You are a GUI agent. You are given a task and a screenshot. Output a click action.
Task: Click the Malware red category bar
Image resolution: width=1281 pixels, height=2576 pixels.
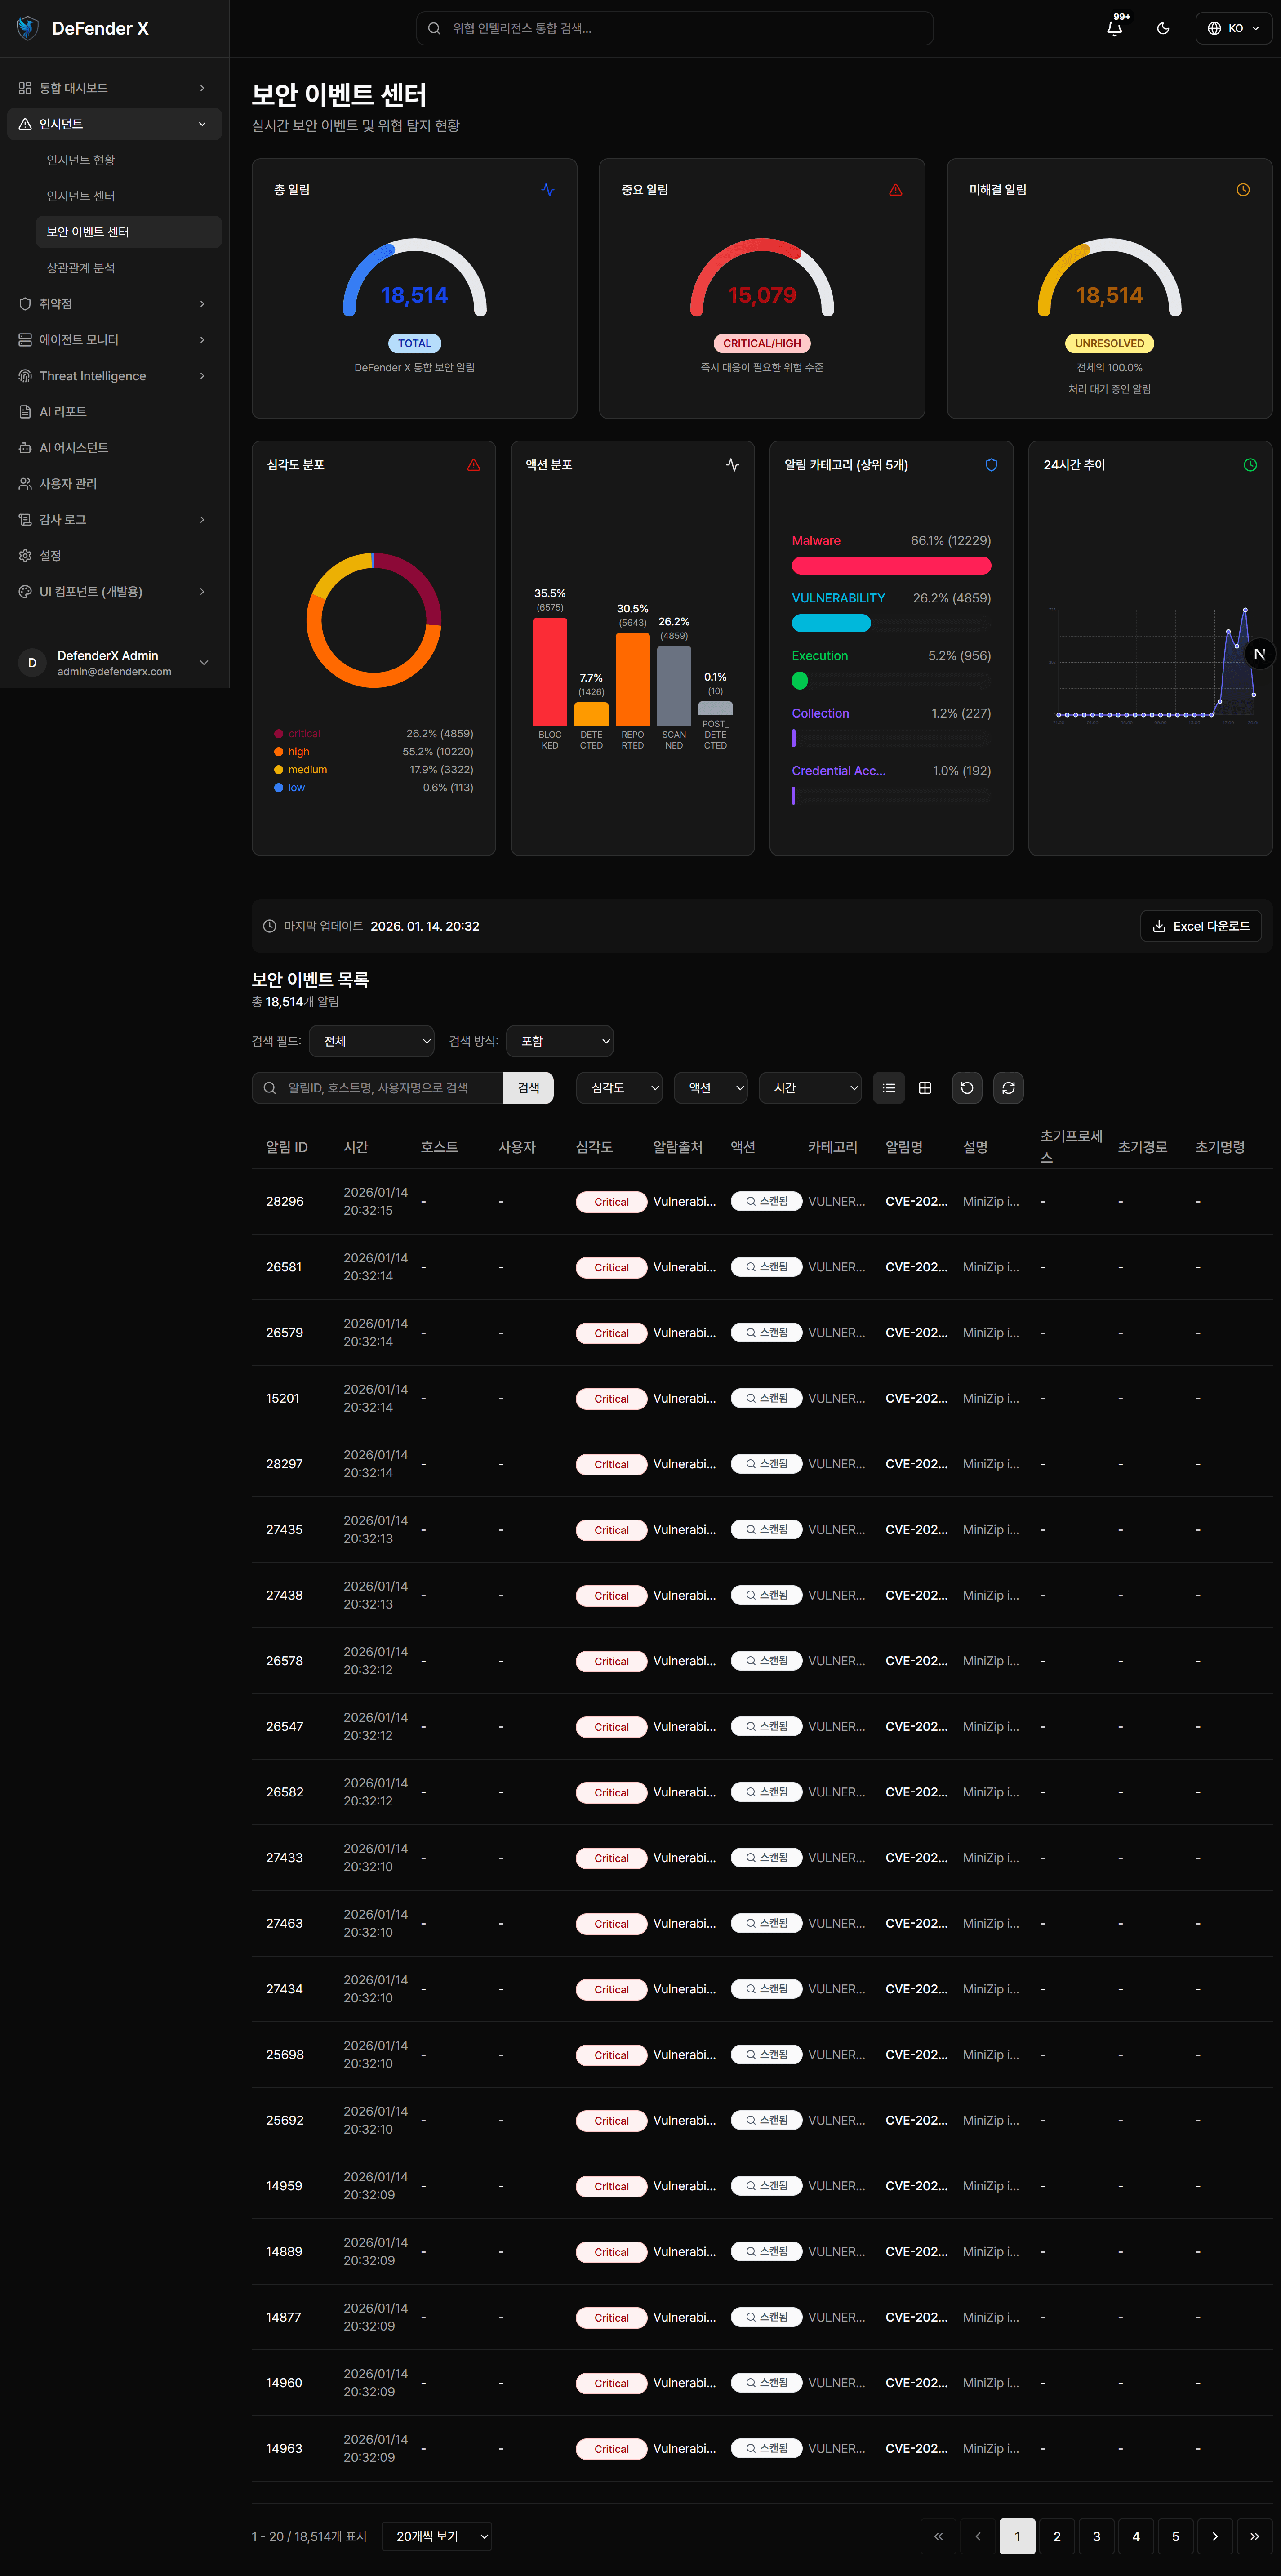click(890, 566)
